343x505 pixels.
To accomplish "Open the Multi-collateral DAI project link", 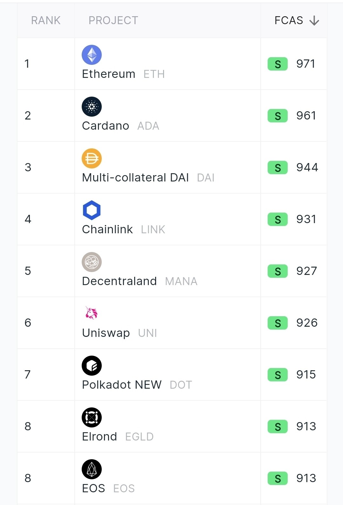I will 135,178.
